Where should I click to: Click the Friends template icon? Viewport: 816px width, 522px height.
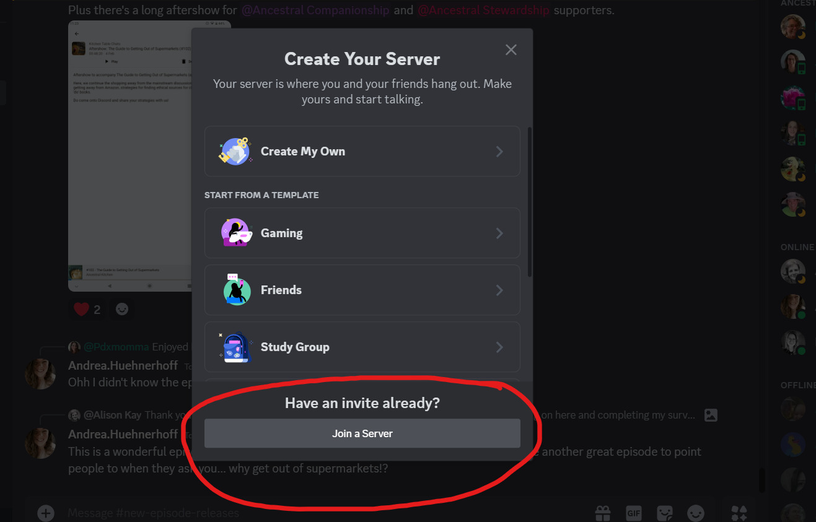pos(236,290)
